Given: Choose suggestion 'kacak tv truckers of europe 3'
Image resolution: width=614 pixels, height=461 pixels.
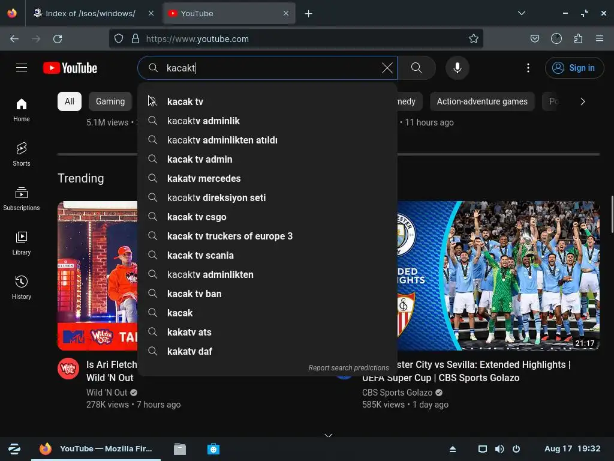Looking at the screenshot, I should point(267,236).
